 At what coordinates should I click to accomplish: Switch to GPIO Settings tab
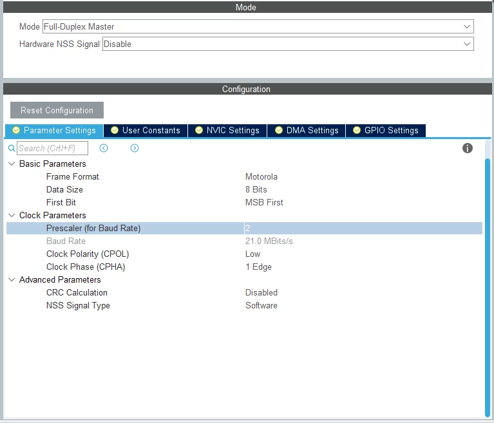[386, 131]
